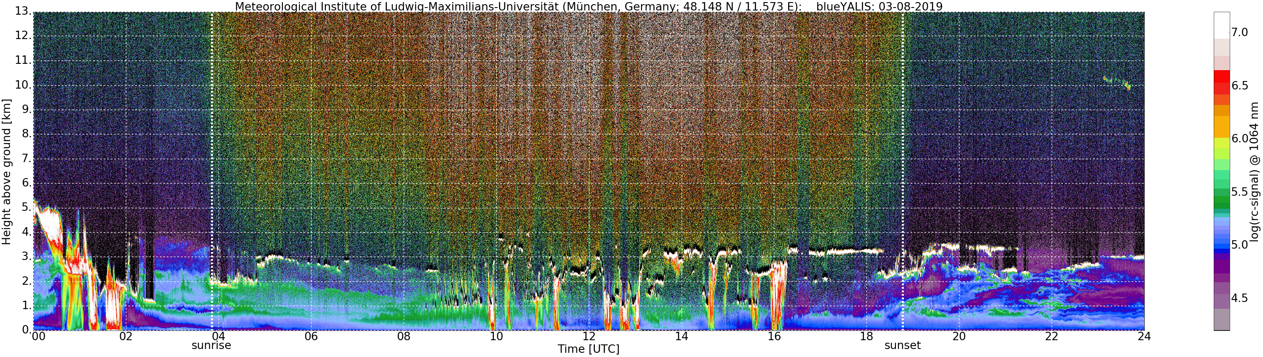This screenshot has width=1263, height=357.
Task: Click the x-axis tick label '04'
Action: pos(218,336)
